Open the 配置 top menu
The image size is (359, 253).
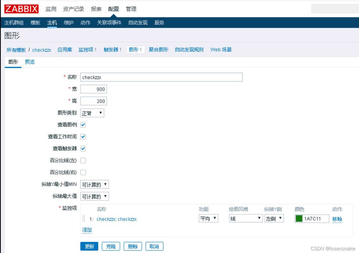tap(113, 9)
